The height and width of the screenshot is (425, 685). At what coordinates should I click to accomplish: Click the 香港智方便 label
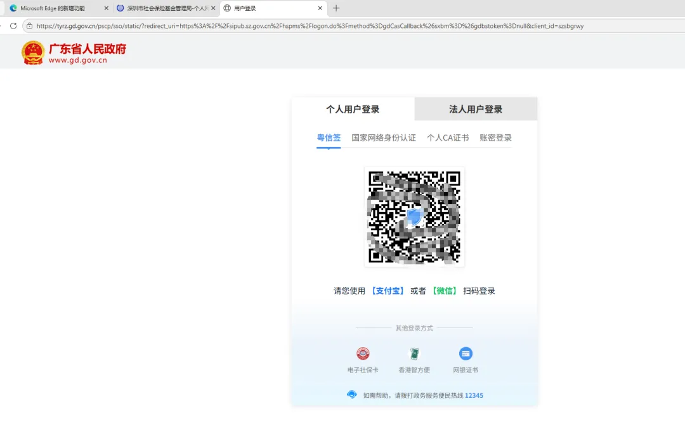tap(414, 370)
